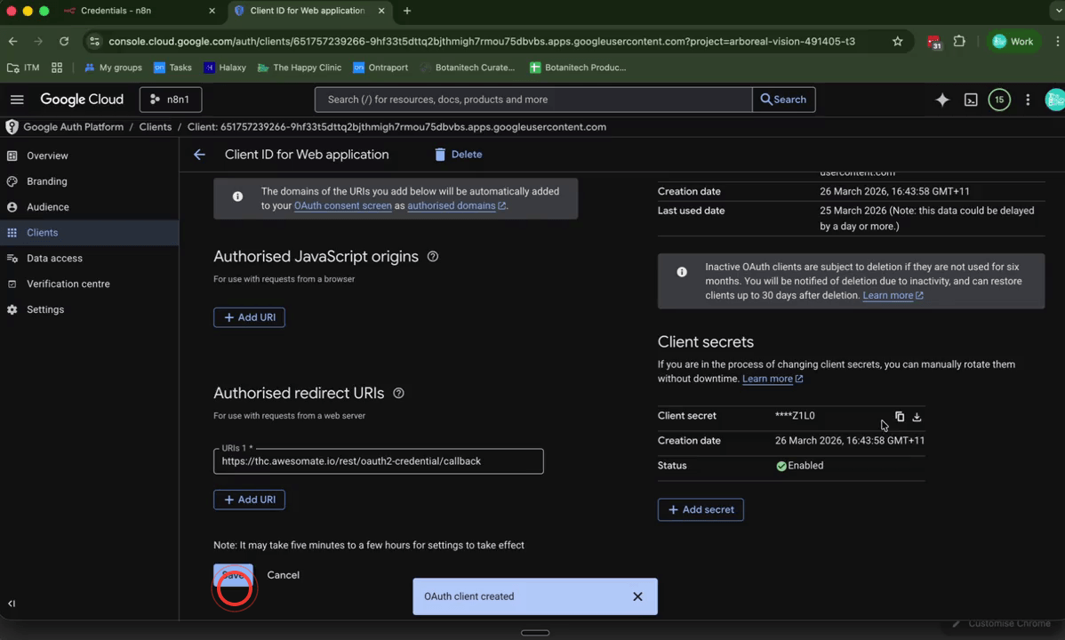Image resolution: width=1065 pixels, height=640 pixels.
Task: Open the Work Chrome profile menu
Action: pos(1013,42)
